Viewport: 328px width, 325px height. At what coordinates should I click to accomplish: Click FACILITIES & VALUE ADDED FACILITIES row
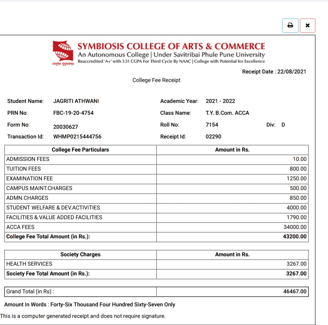(x=156, y=217)
